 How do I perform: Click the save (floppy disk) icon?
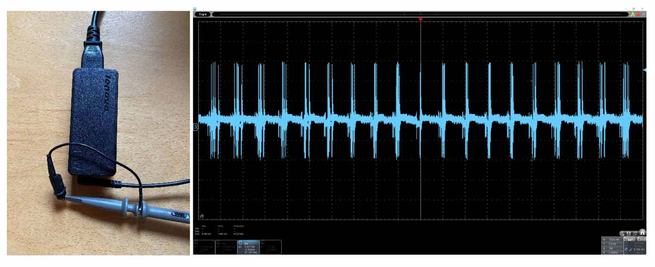629,234
